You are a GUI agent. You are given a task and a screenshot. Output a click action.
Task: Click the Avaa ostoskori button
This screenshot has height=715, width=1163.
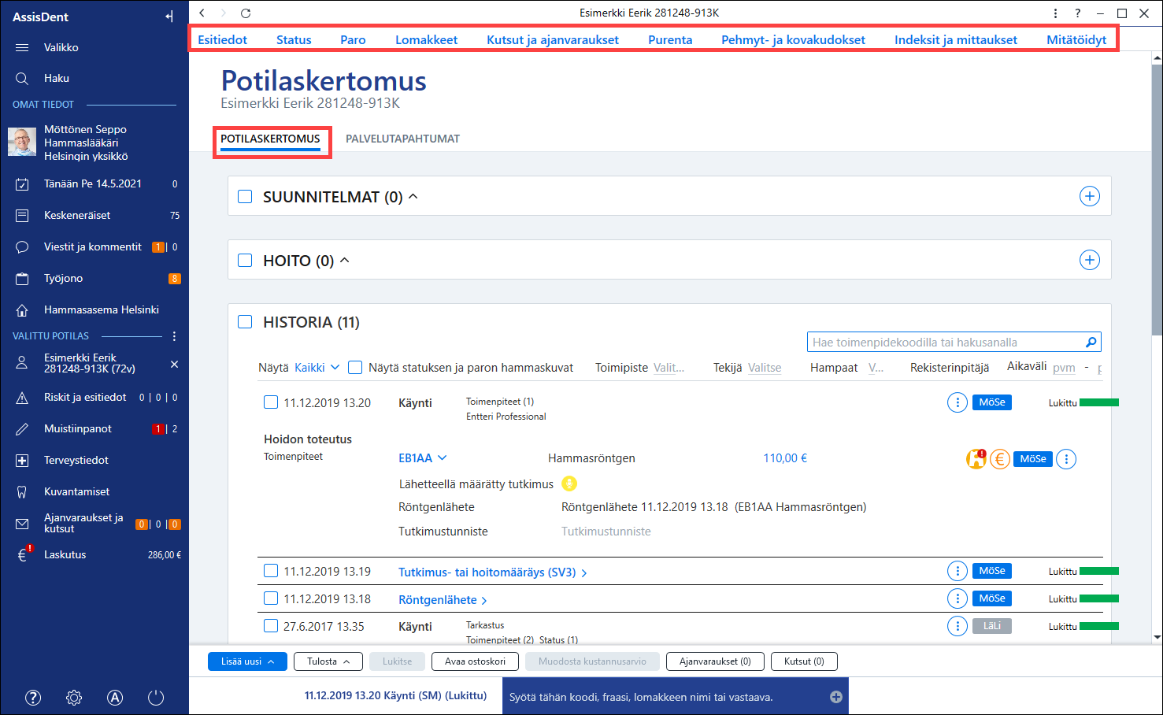pyautogui.click(x=475, y=661)
